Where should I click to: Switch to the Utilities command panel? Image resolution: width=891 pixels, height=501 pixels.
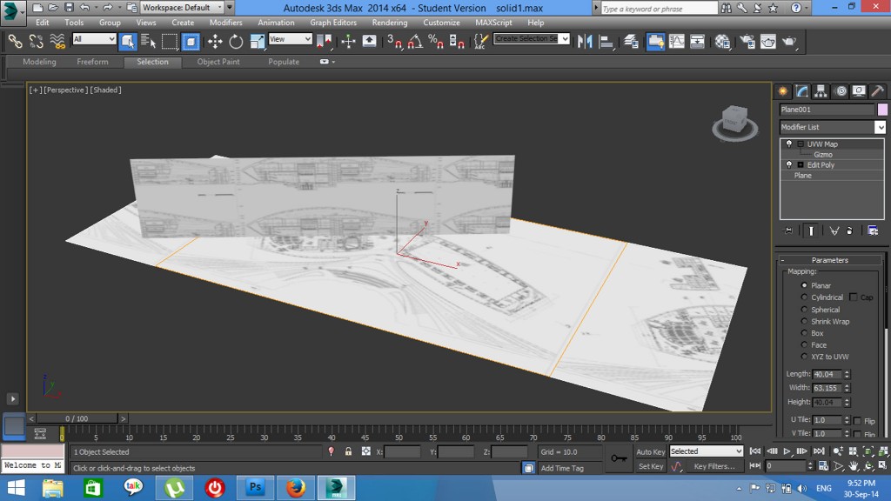(877, 90)
